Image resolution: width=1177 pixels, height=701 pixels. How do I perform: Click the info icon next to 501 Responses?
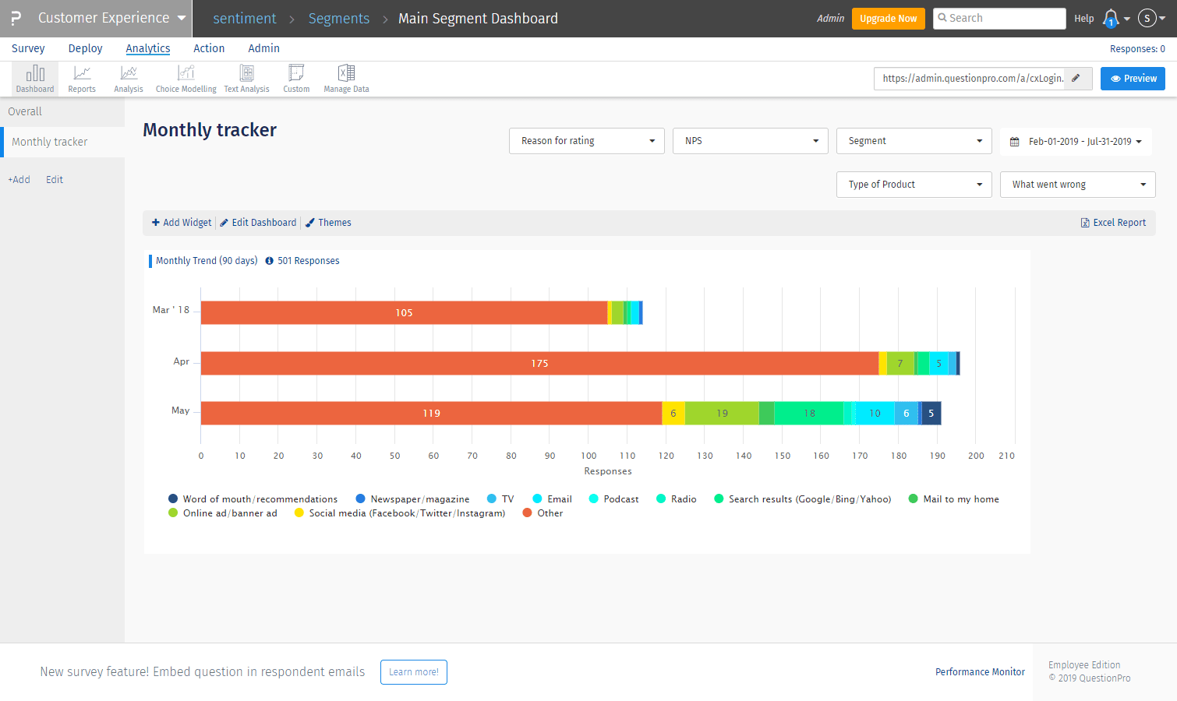coord(270,261)
